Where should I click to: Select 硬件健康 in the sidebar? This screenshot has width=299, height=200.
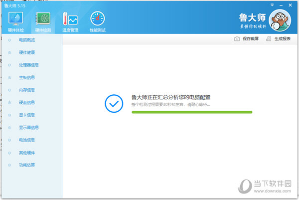[x=27, y=52]
